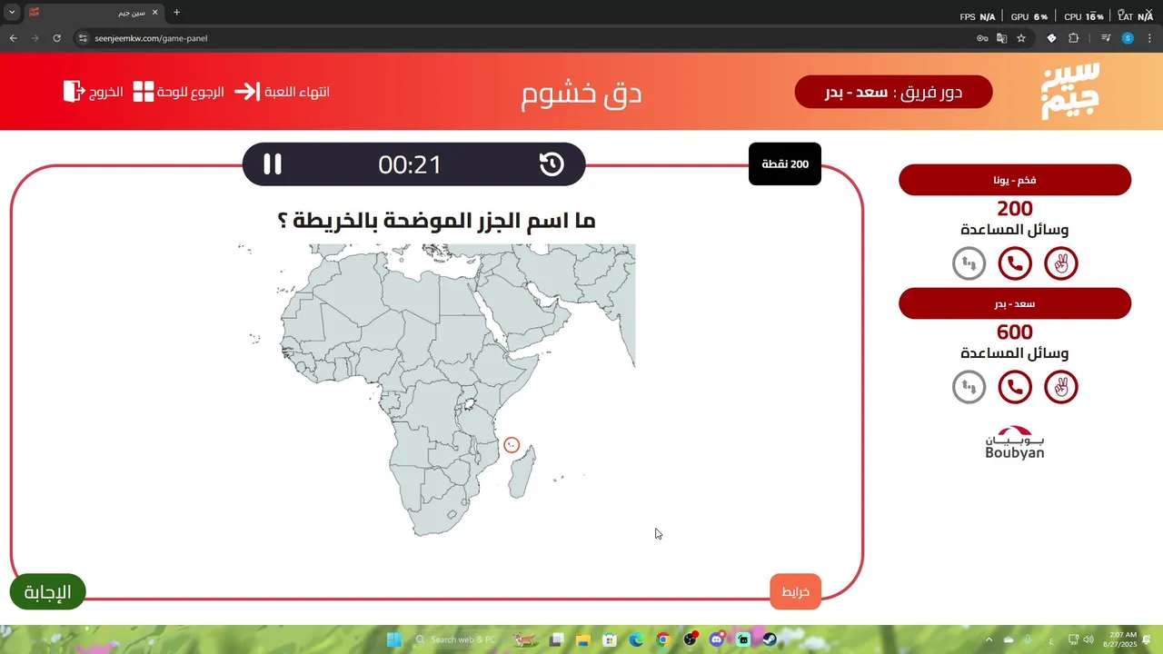Image resolution: width=1163 pixels, height=654 pixels.
Task: Open OBS Studio from taskbar
Action: pyautogui.click(x=691, y=639)
